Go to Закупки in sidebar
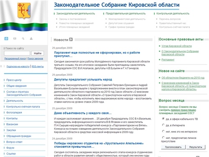 [x=11, y=130]
